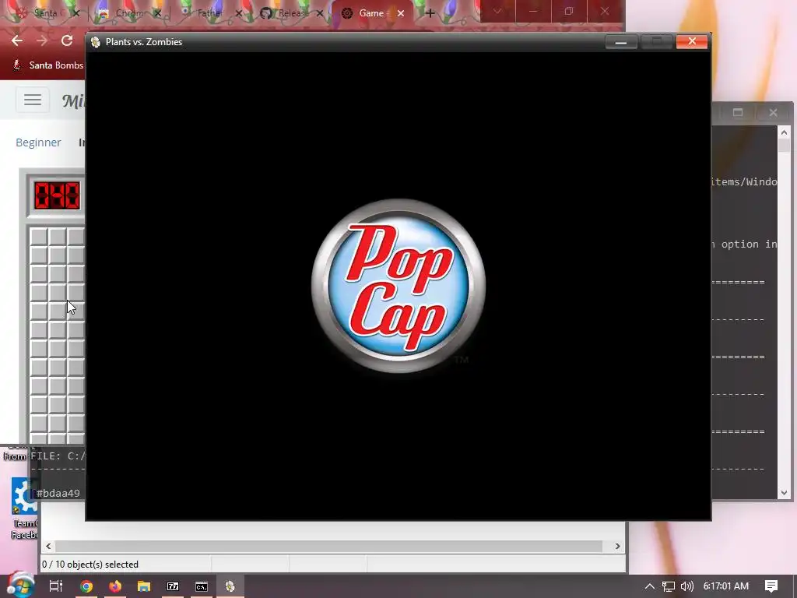The height and width of the screenshot is (598, 797).
Task: Click the horizontal scrollbar track
Action: 328,546
